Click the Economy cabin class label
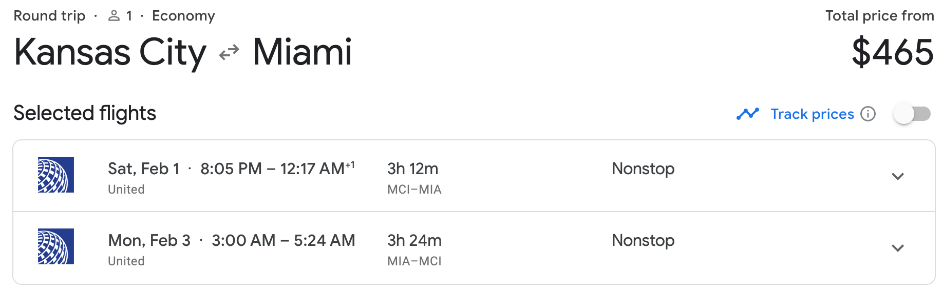This screenshot has width=943, height=293. 183,16
